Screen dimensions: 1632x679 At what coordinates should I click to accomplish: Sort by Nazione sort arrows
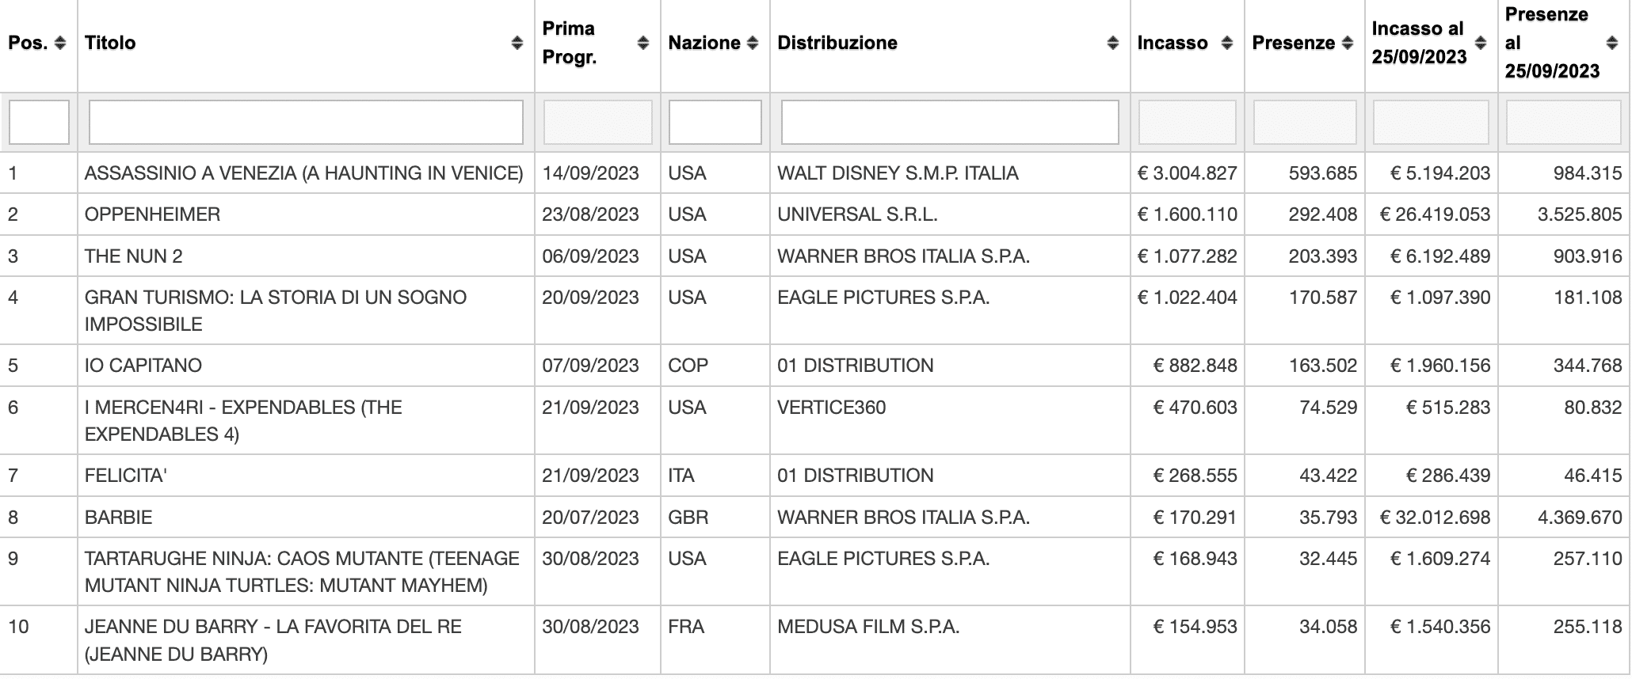point(753,43)
